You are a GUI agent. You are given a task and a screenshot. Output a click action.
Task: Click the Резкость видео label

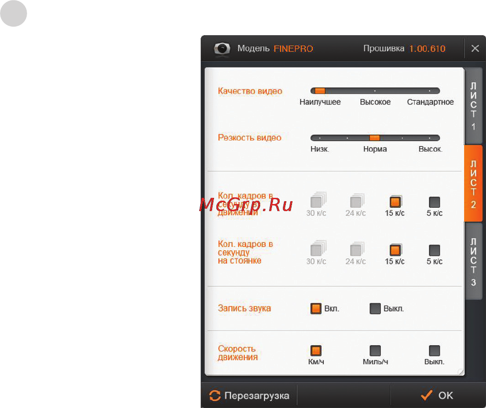[x=250, y=137]
